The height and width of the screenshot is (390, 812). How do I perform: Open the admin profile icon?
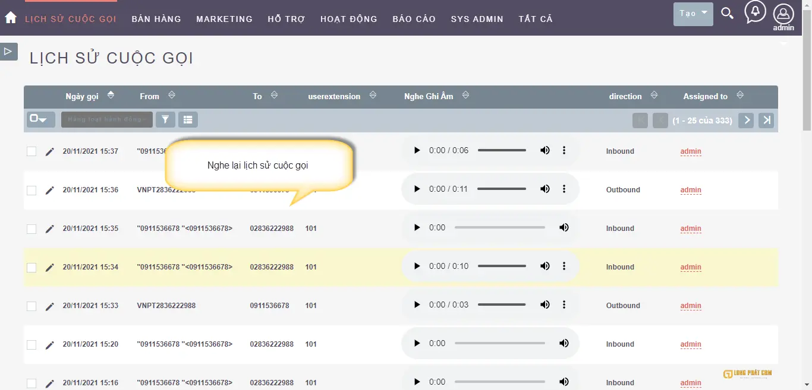(x=783, y=14)
